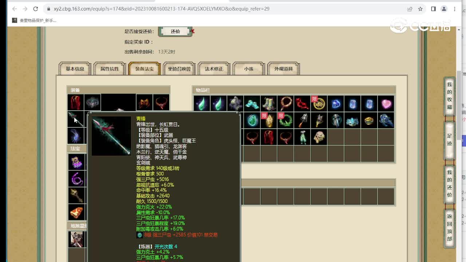Select the golden boots inventory item
Viewport: 466px width, 262px height.
[x=268, y=103]
